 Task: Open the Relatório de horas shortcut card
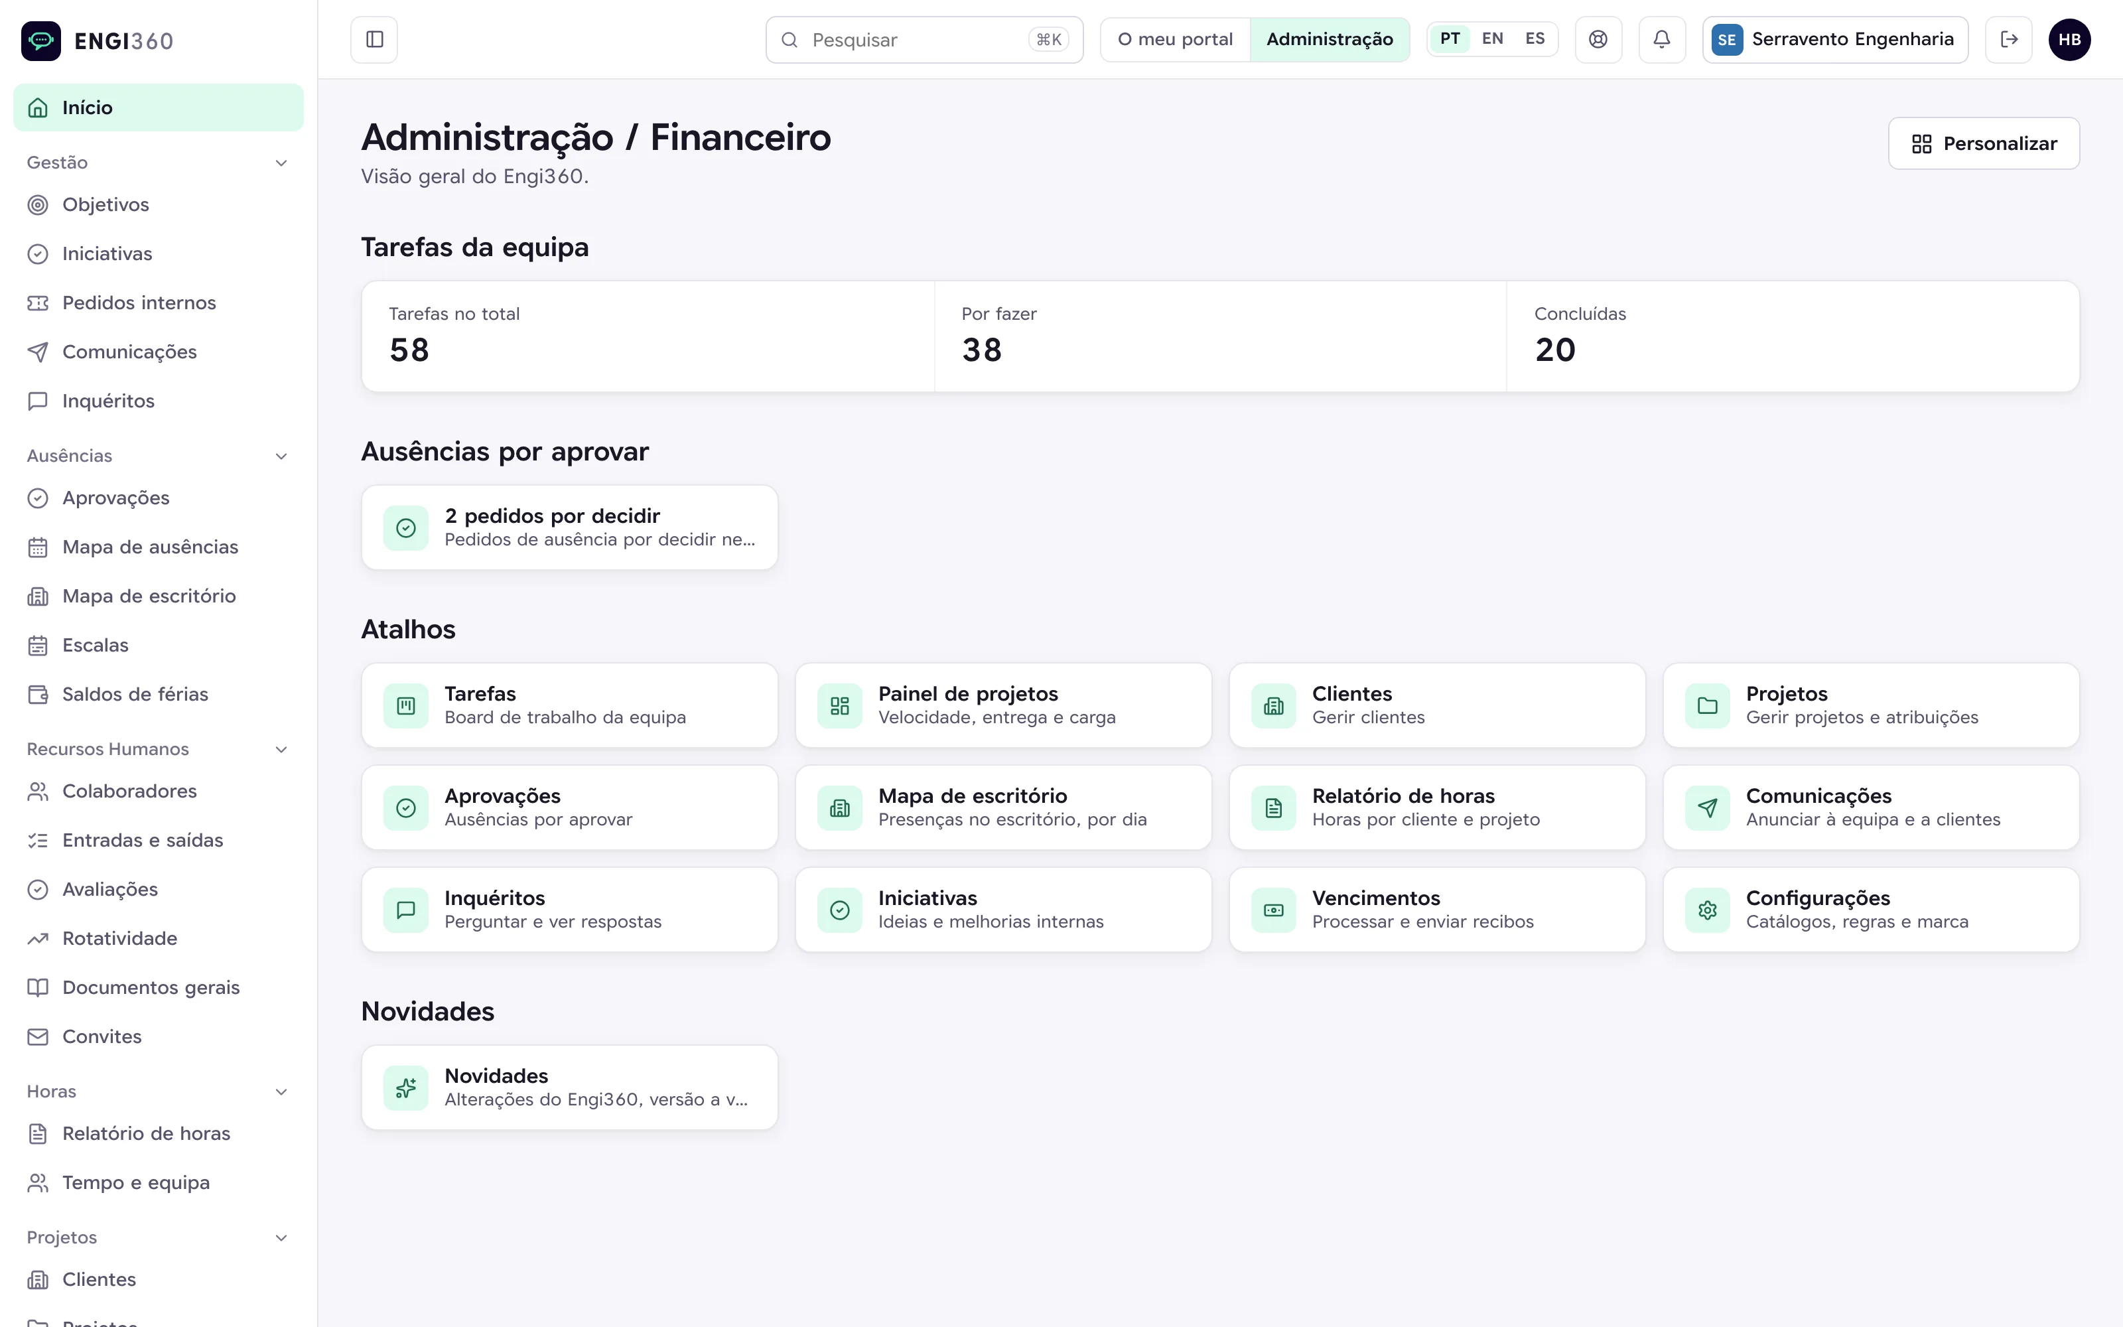pos(1437,807)
